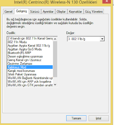The width and height of the screenshot is (114, 125).
Task: Switch to the Genel tab
Action: pyautogui.click(x=8, y=12)
